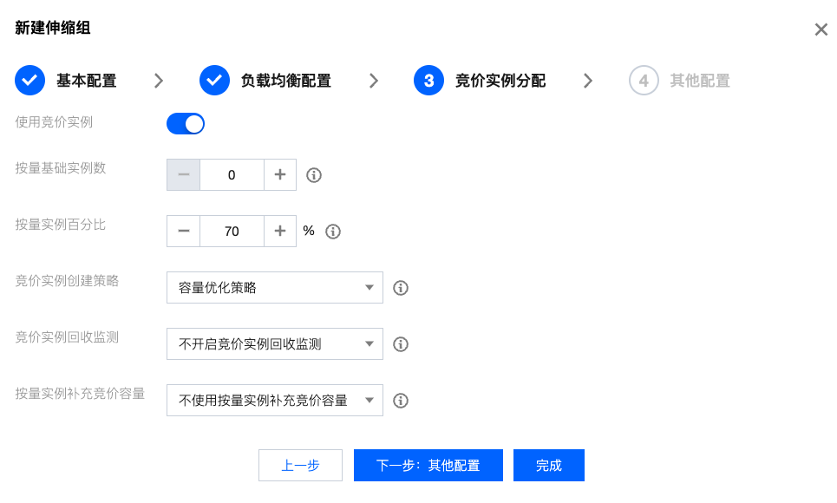Increase 按量基础实例数 with plus button
The height and width of the screenshot is (503, 837).
[280, 175]
